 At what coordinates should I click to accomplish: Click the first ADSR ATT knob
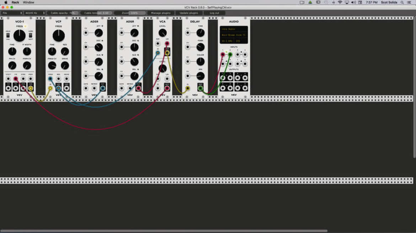(x=98, y=33)
